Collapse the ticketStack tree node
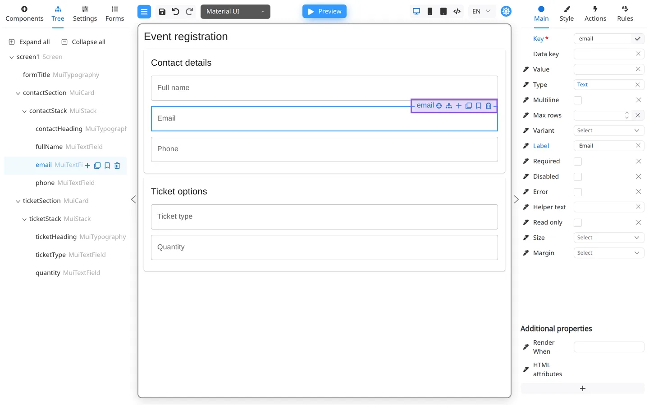This screenshot has width=649, height=405. tap(24, 219)
